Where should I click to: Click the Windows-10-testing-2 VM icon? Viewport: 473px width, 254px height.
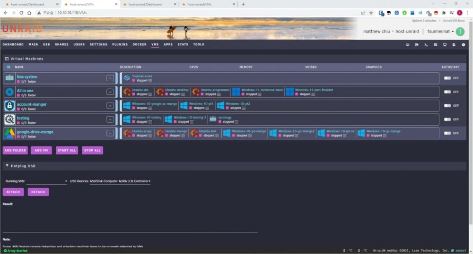pyautogui.click(x=168, y=119)
